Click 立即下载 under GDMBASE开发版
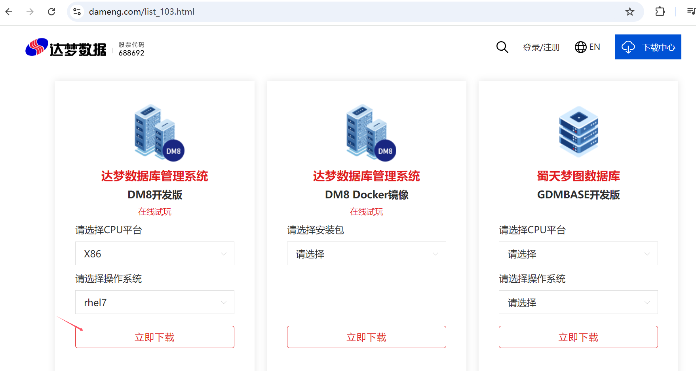 tap(578, 337)
